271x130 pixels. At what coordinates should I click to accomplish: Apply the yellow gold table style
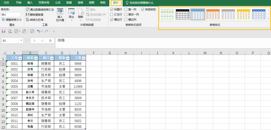(x=243, y=14)
